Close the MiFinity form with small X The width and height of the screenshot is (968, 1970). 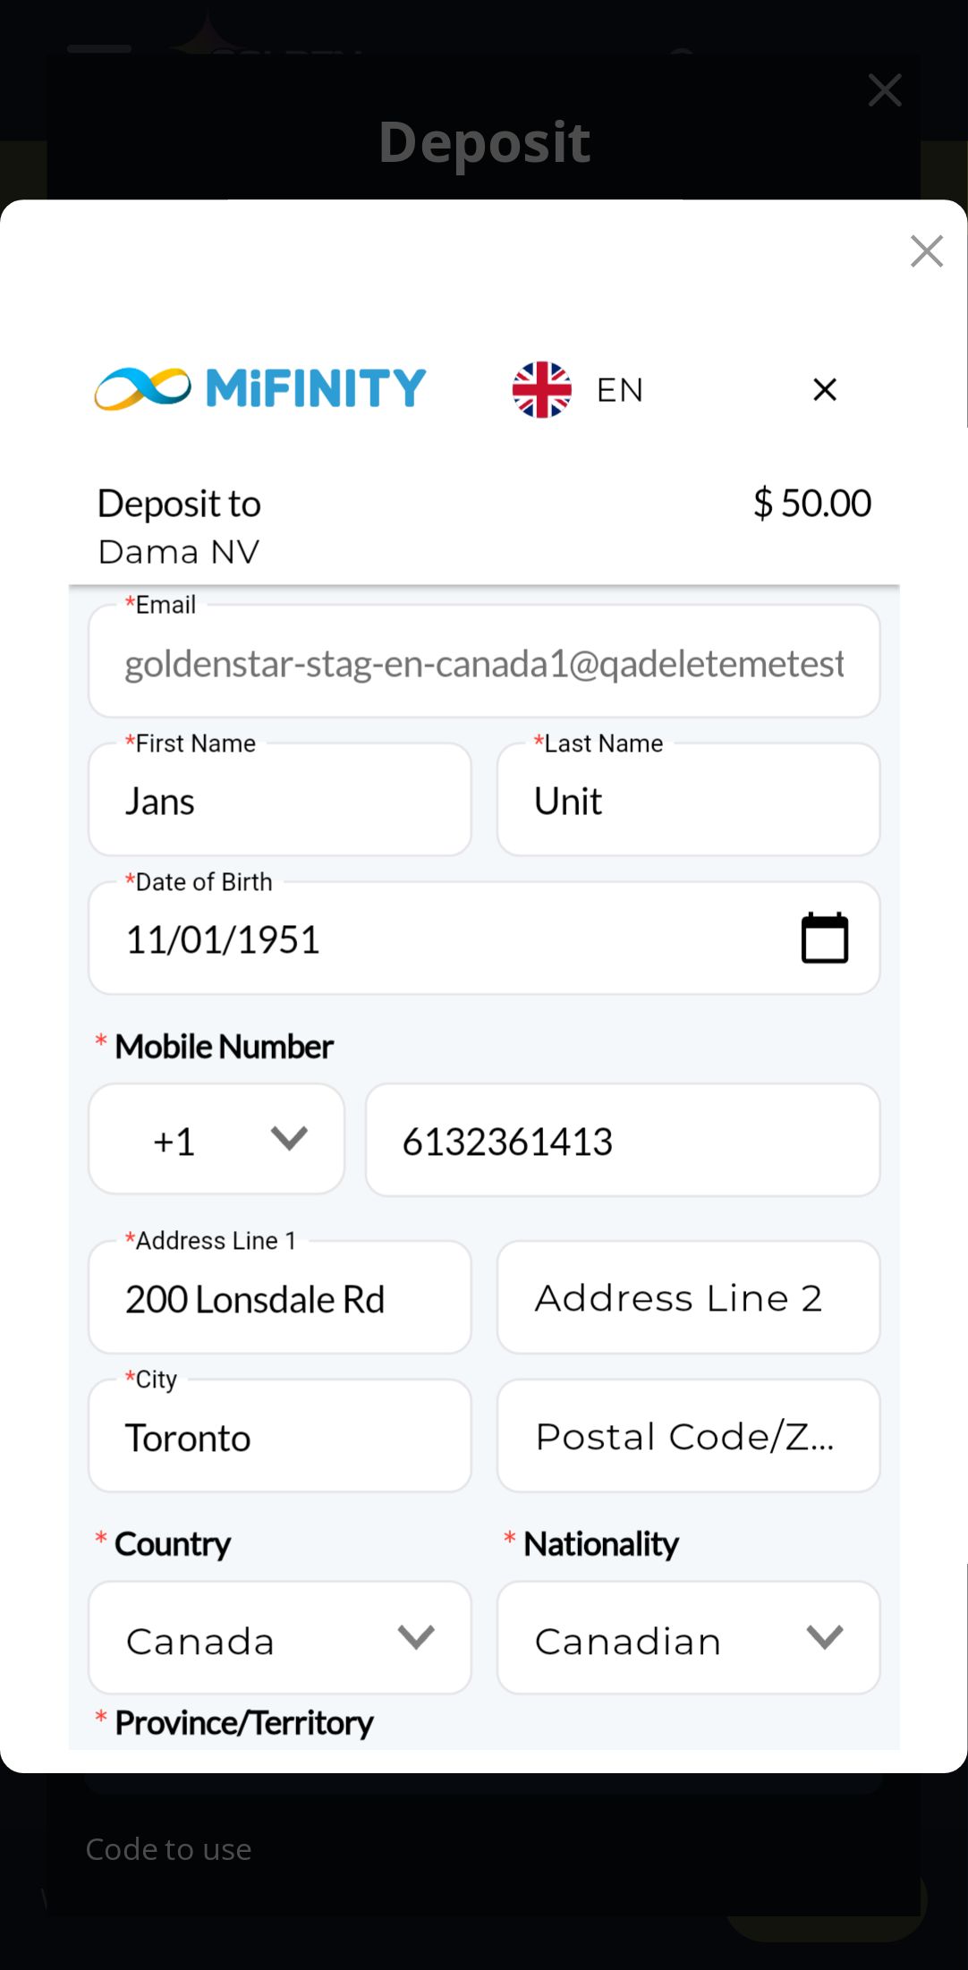point(824,390)
